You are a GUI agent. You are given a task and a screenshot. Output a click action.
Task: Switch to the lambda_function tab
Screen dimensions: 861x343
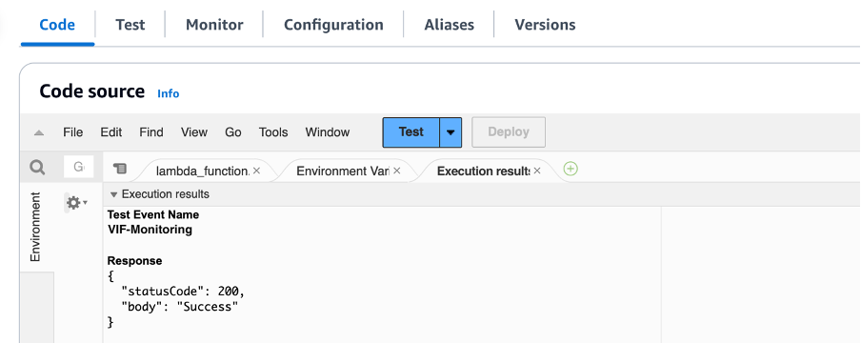(203, 171)
